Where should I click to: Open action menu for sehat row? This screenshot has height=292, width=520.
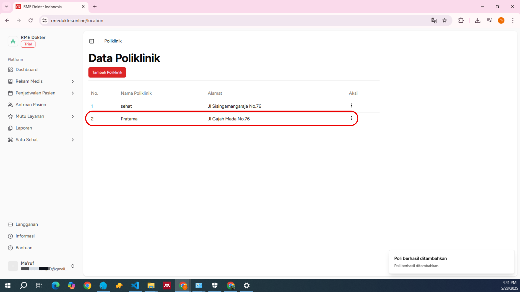coord(352,105)
